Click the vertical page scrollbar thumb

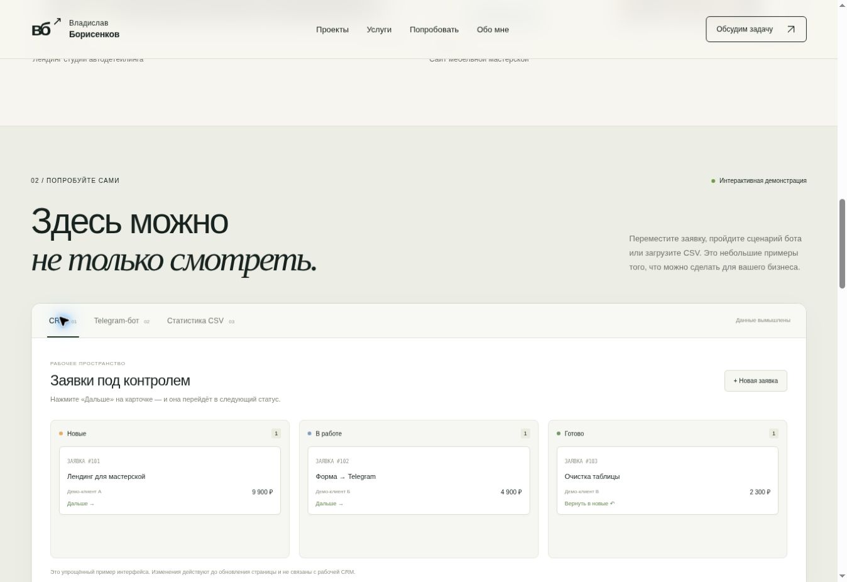click(842, 244)
